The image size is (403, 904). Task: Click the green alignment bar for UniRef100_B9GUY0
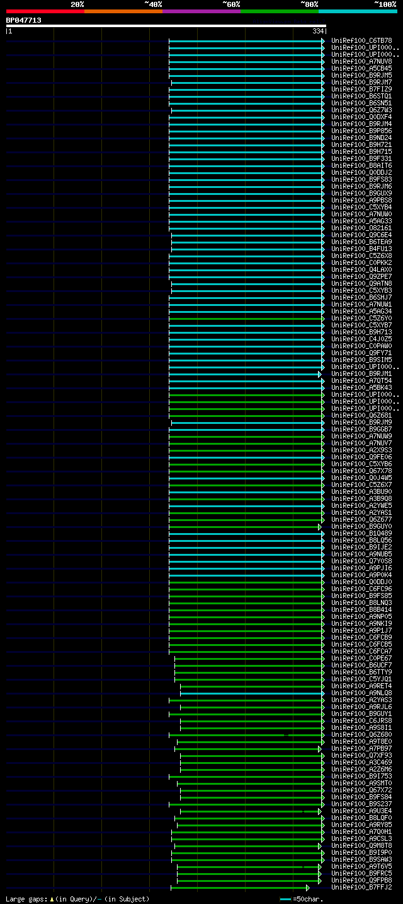pyautogui.click(x=244, y=527)
